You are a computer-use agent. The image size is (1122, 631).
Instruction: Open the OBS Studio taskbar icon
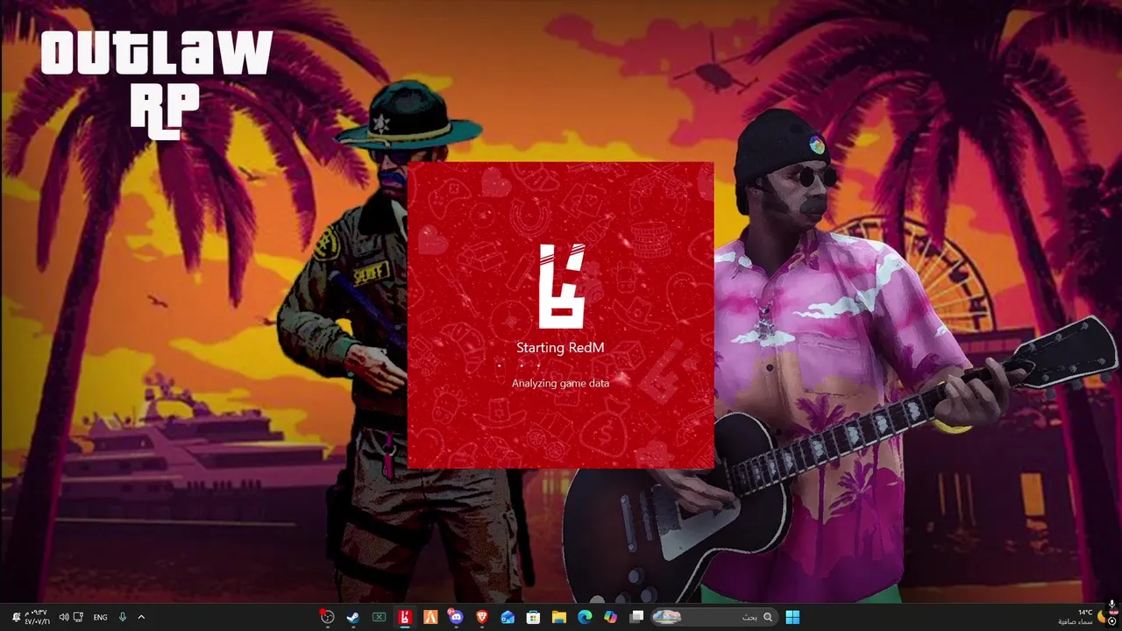327,617
